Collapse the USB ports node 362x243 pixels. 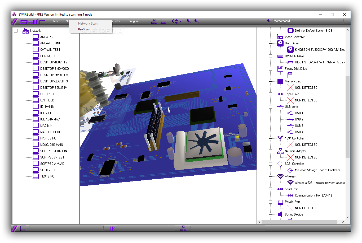pyautogui.click(x=270, y=107)
